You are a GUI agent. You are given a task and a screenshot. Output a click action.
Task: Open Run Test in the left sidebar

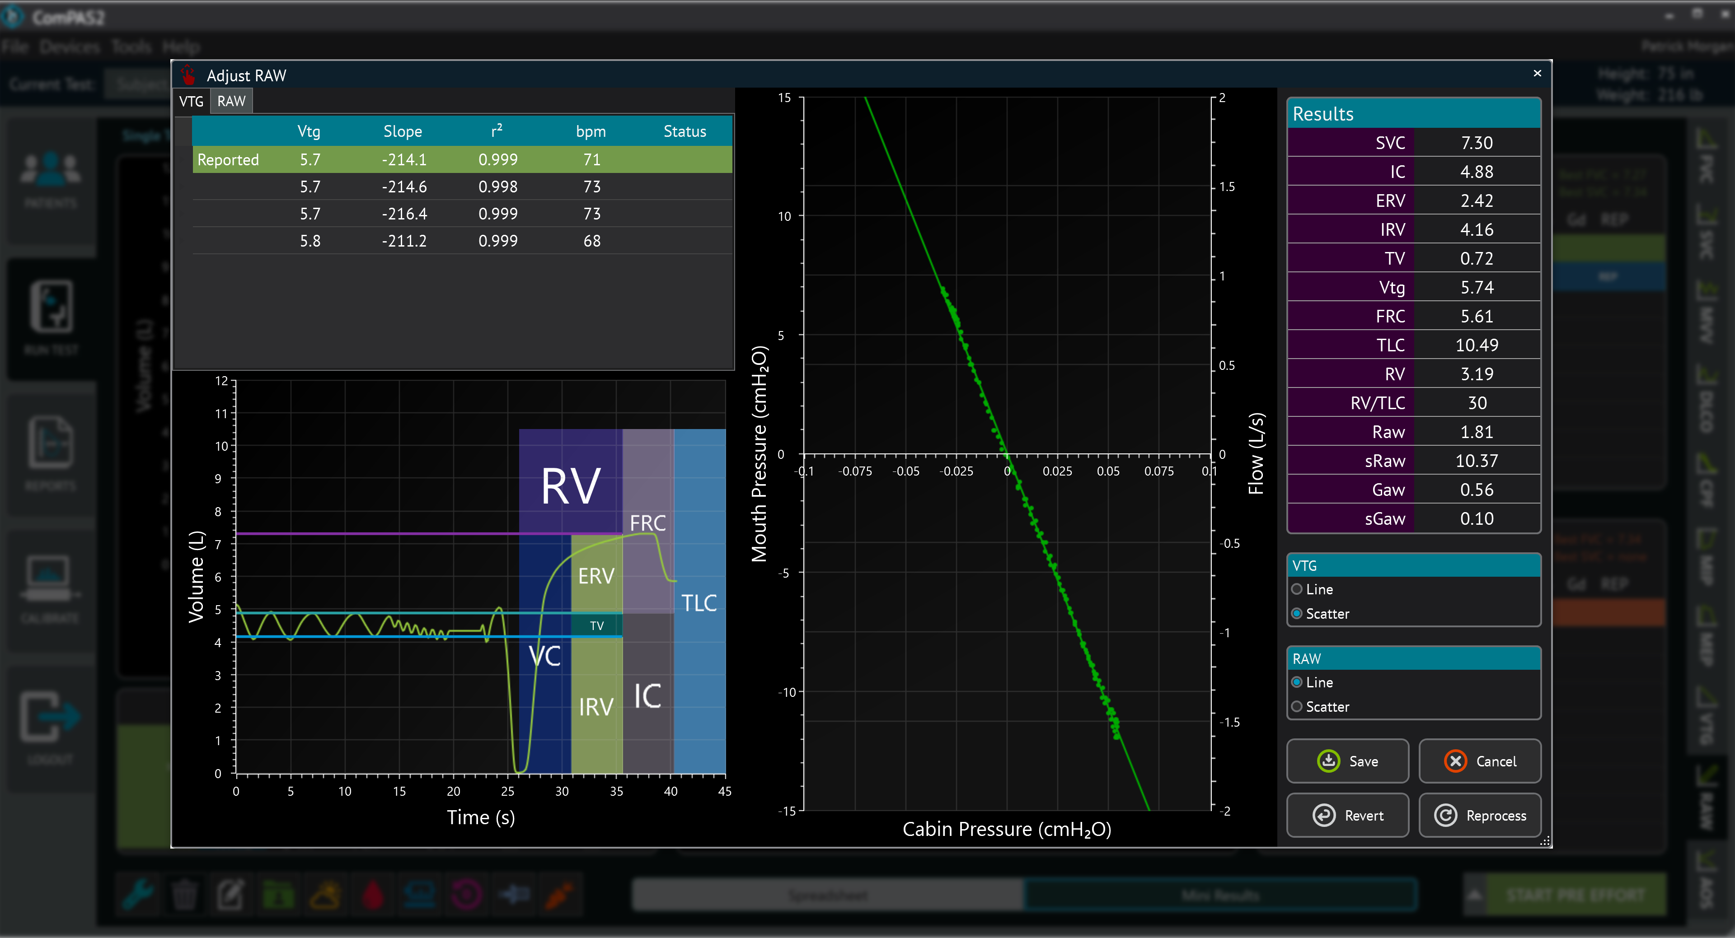point(51,320)
